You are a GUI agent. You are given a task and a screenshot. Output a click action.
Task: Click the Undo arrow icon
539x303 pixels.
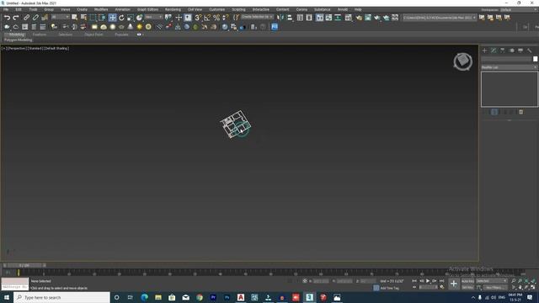(x=7, y=18)
